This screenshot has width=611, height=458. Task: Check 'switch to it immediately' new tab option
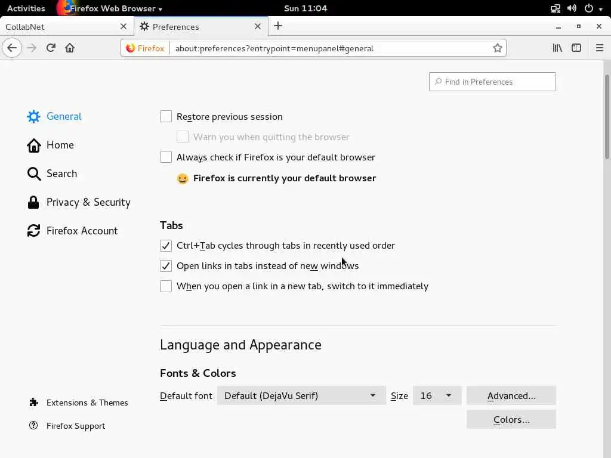[166, 286]
